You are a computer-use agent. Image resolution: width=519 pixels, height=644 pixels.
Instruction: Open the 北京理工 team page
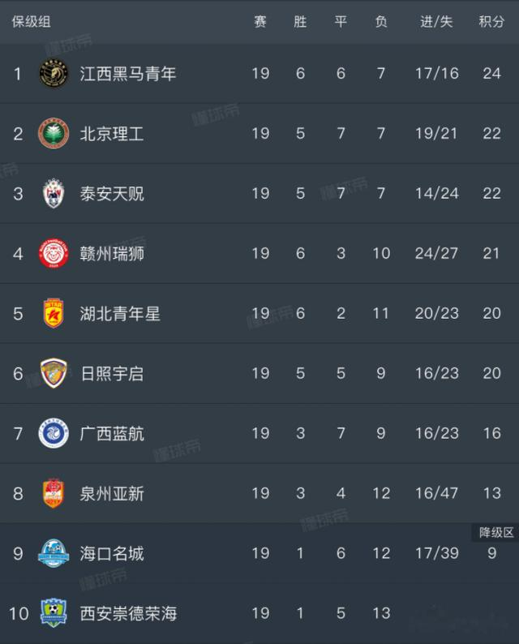click(112, 134)
